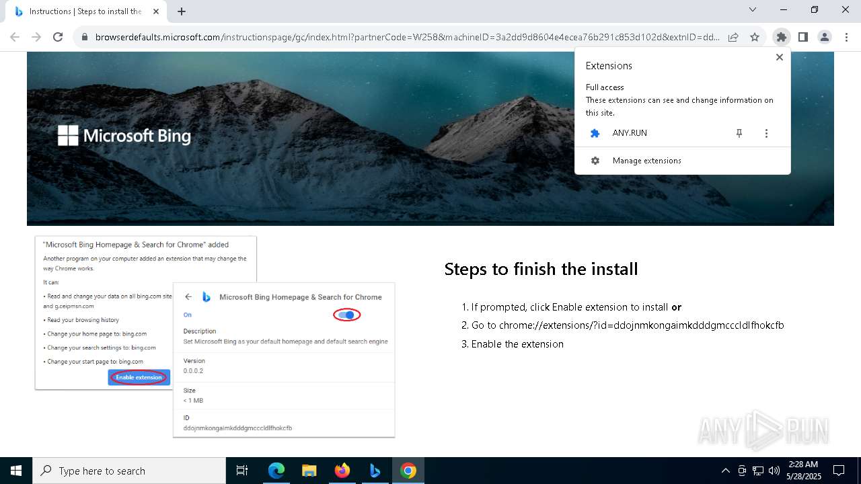Open the Bing app in taskbar

pyautogui.click(x=375, y=471)
